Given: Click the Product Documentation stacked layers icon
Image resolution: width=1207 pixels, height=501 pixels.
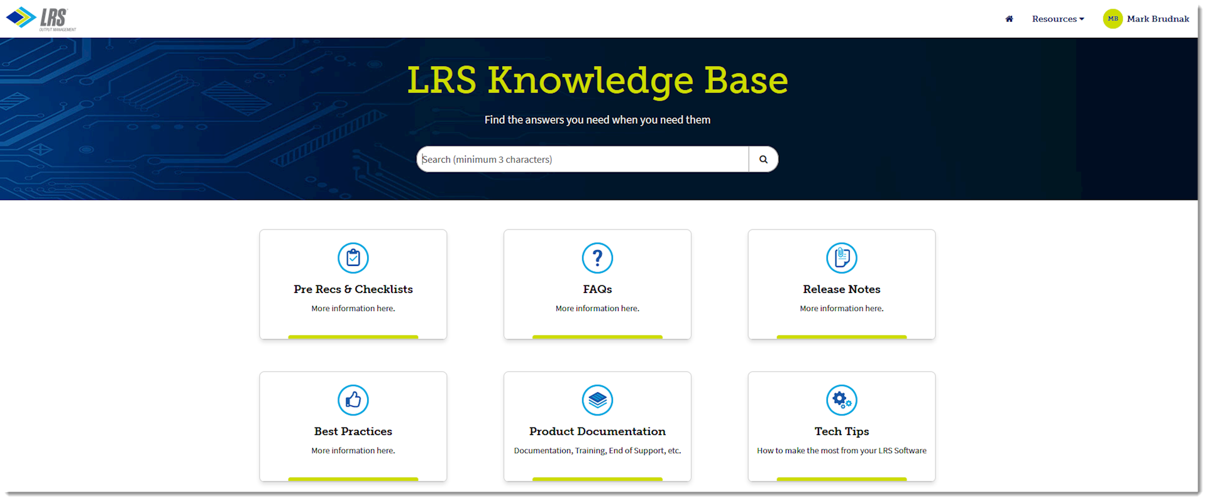Looking at the screenshot, I should (597, 400).
